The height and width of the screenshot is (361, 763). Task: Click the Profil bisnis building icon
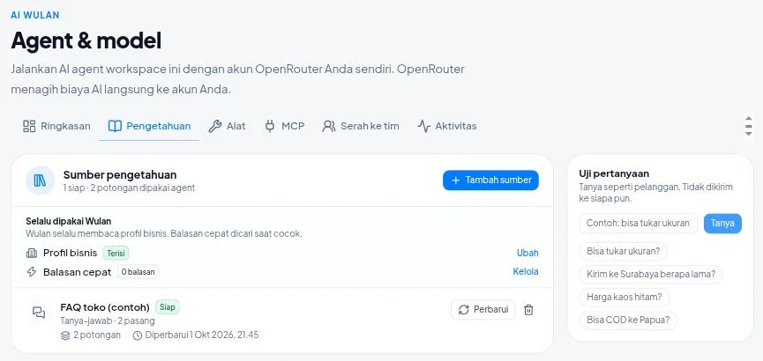(32, 253)
